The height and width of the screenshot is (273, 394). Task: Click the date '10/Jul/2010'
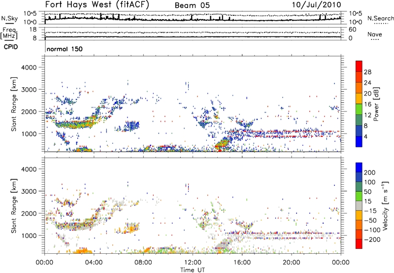click(317, 5)
